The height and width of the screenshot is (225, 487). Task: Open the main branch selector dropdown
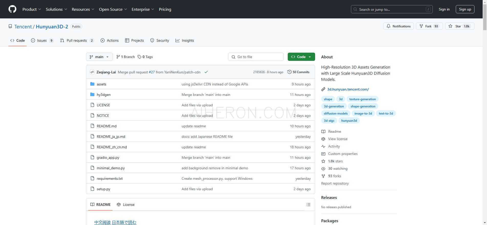99,57
